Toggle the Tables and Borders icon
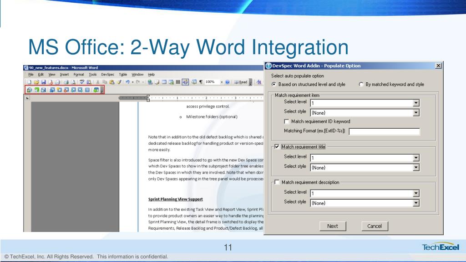The image size is (466, 262). [157, 82]
